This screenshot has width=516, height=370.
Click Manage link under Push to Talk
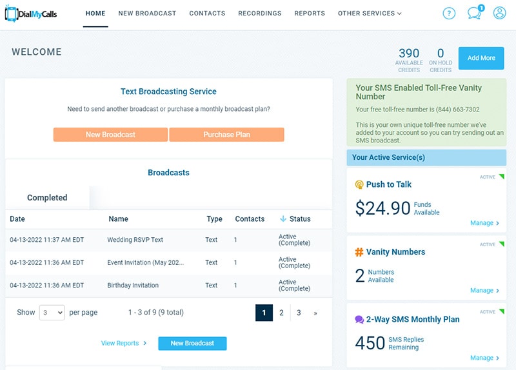tap(484, 223)
